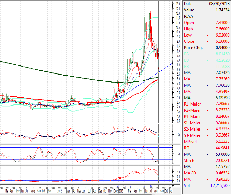Select the Stoch indicator row

(x=206, y=161)
